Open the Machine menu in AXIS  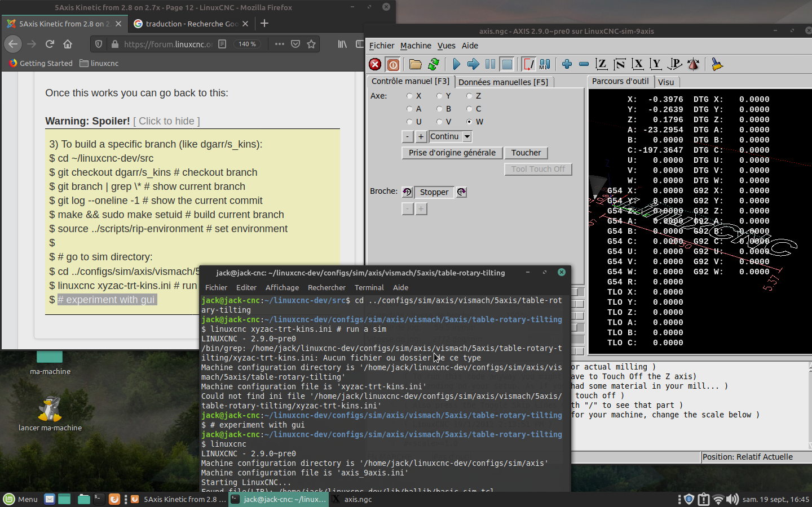(x=416, y=46)
